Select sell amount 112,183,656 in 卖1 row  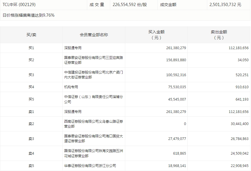(239, 112)
